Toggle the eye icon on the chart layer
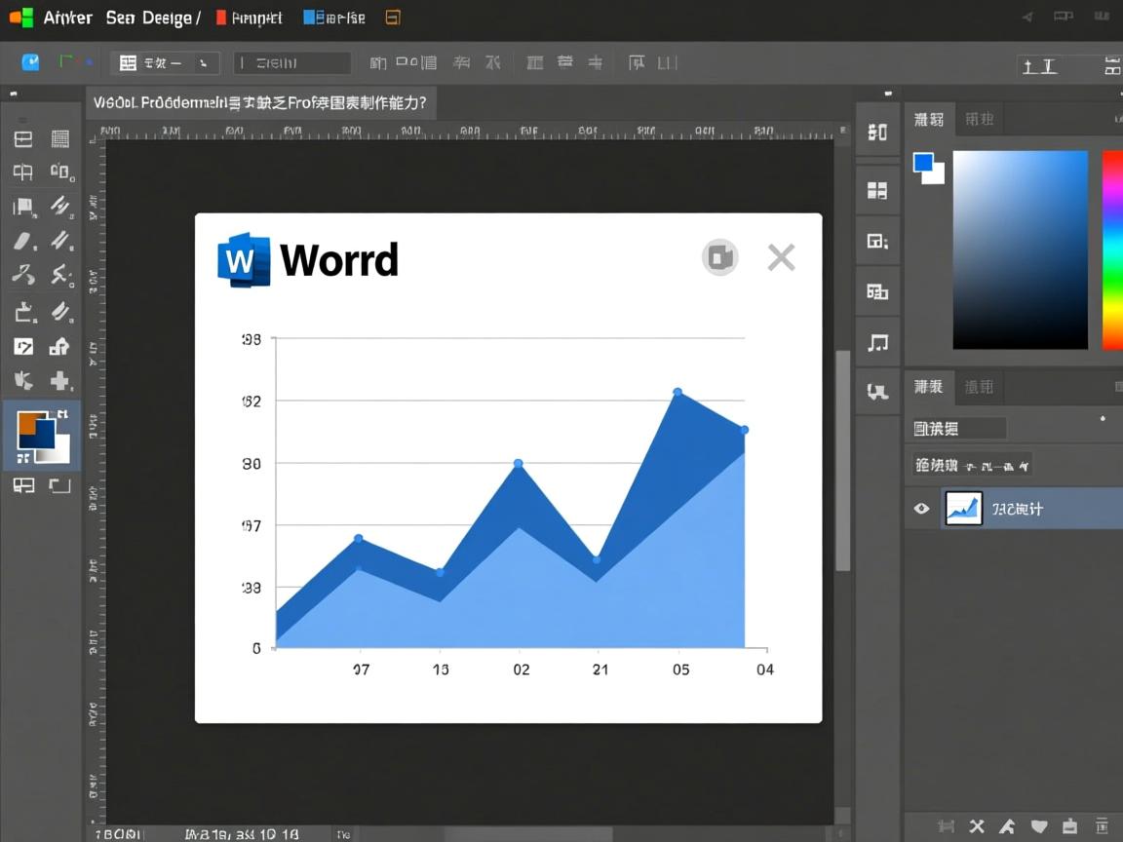The width and height of the screenshot is (1123, 842). coord(921,509)
